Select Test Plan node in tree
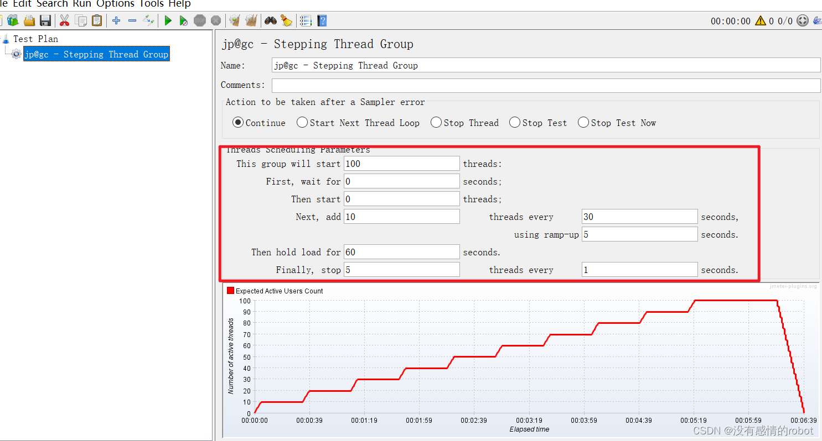Image resolution: width=822 pixels, height=441 pixels. click(x=35, y=39)
